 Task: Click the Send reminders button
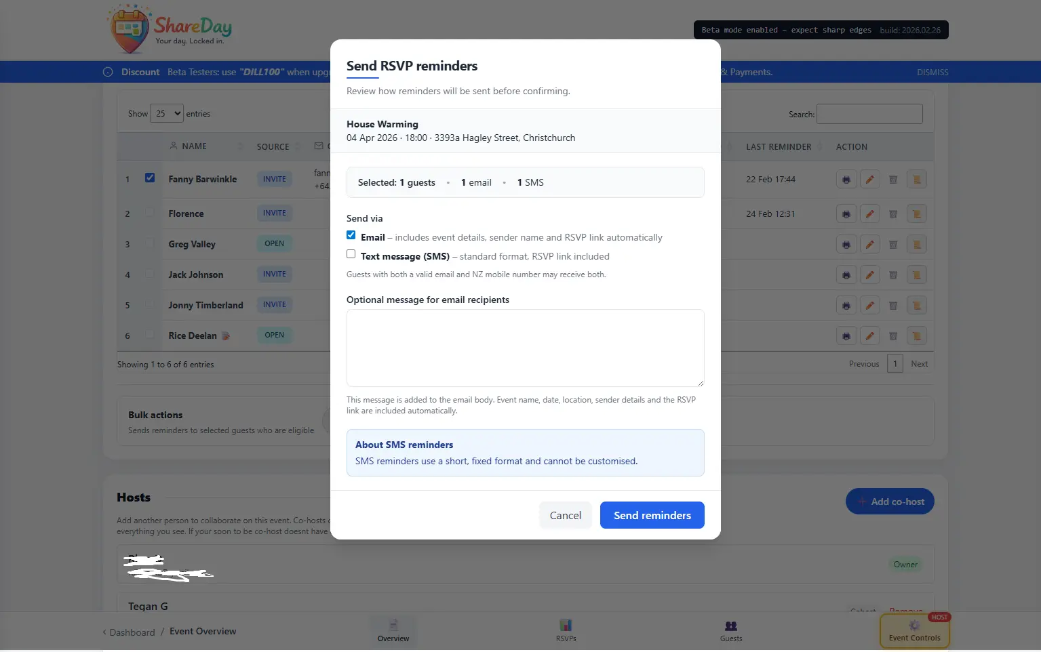[x=652, y=515]
